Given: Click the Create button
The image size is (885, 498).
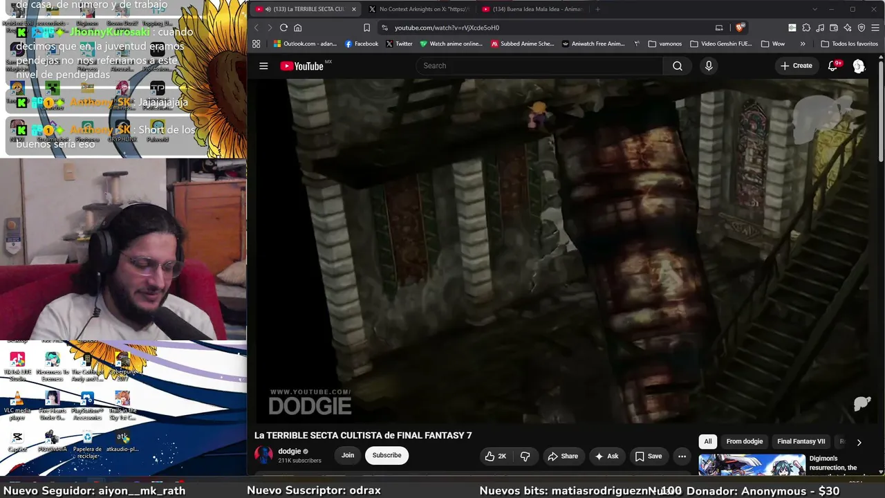Looking at the screenshot, I should click(x=796, y=66).
